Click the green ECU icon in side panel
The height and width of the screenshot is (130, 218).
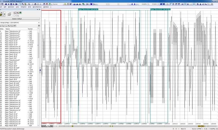pyautogui.click(x=2, y=14)
